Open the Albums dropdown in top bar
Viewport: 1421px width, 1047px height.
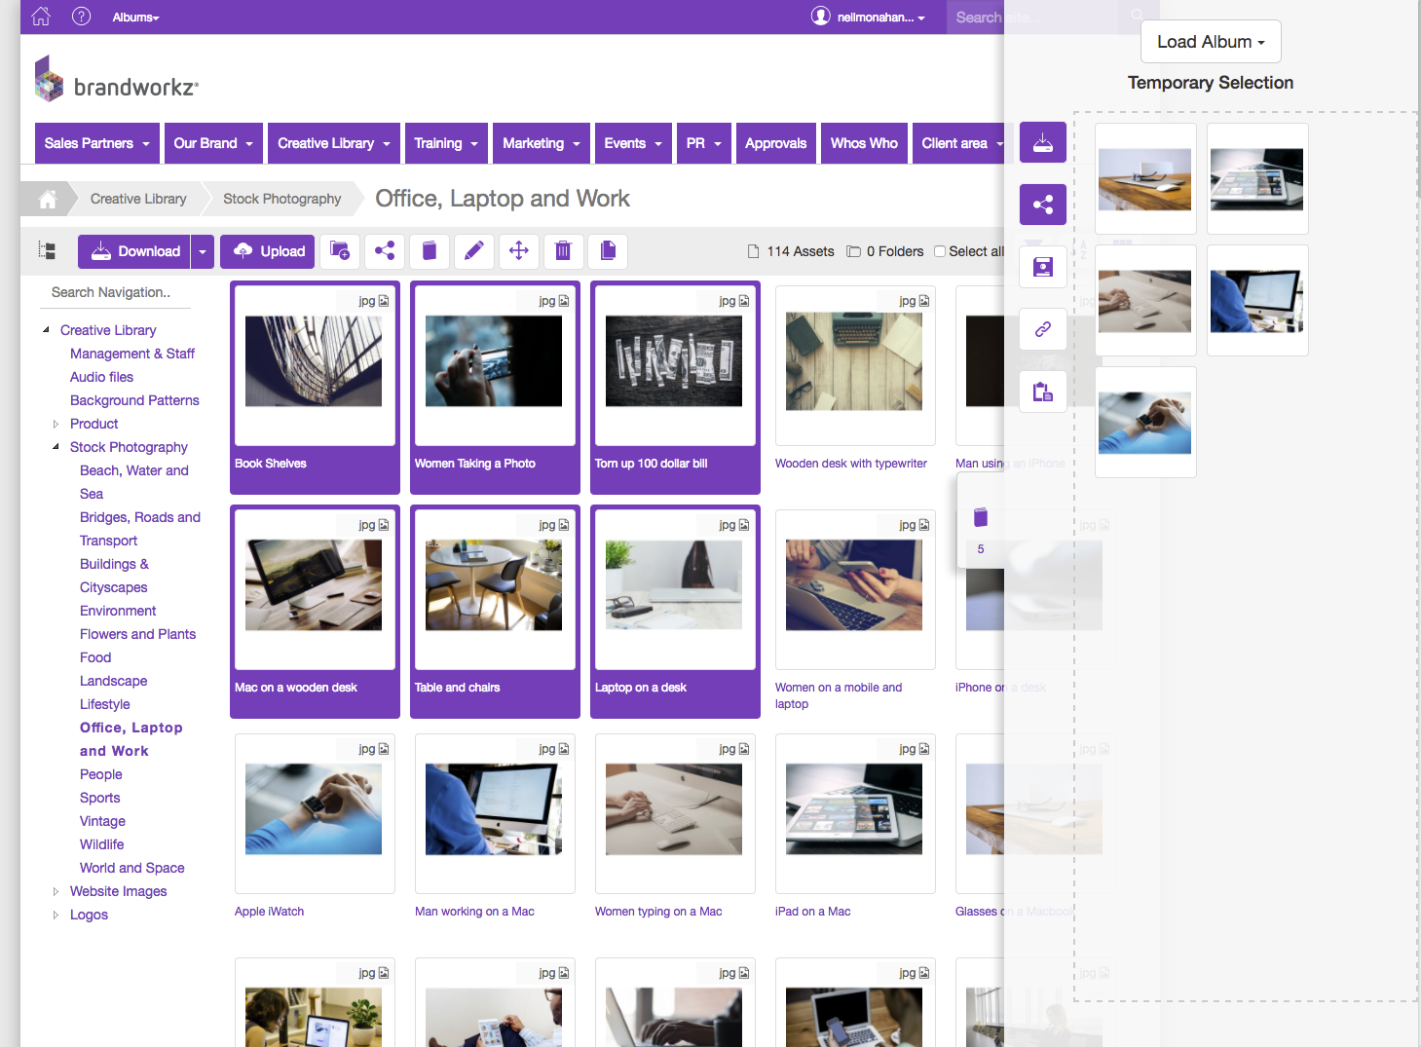pos(135,18)
